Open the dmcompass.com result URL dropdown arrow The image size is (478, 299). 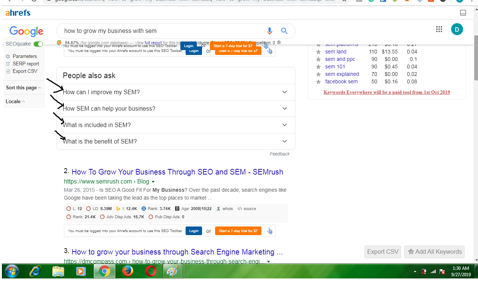(x=269, y=262)
